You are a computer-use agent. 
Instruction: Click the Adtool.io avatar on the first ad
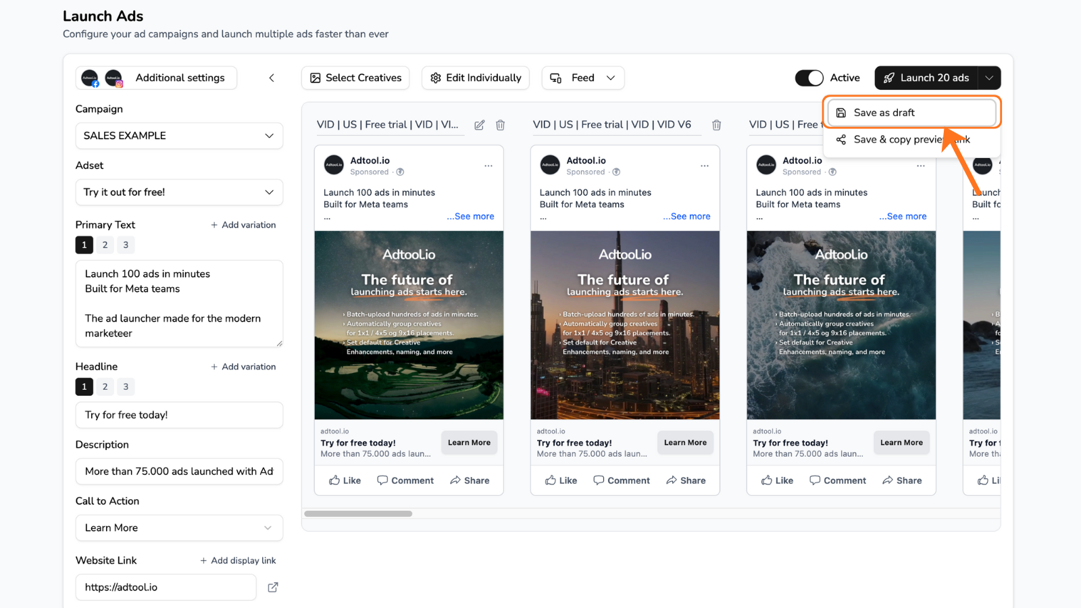click(x=334, y=165)
